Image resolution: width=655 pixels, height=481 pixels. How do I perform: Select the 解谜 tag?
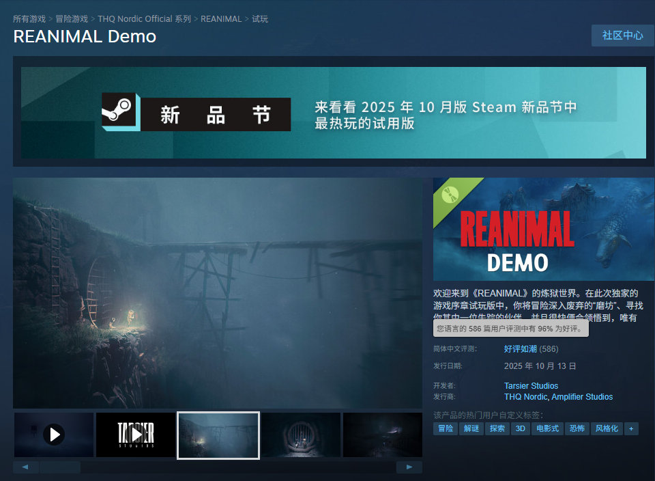[x=471, y=428]
